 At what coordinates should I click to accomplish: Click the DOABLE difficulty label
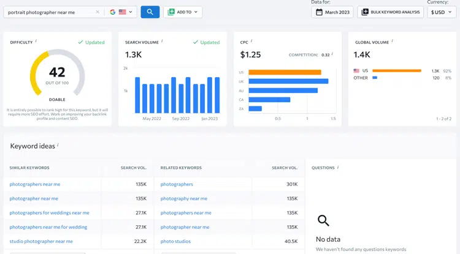point(57,100)
